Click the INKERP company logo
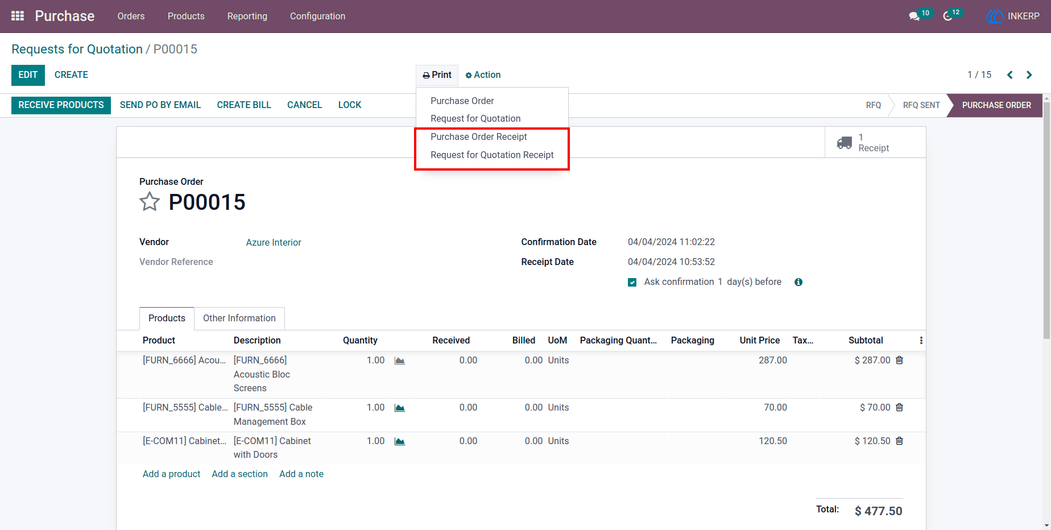 995,16
